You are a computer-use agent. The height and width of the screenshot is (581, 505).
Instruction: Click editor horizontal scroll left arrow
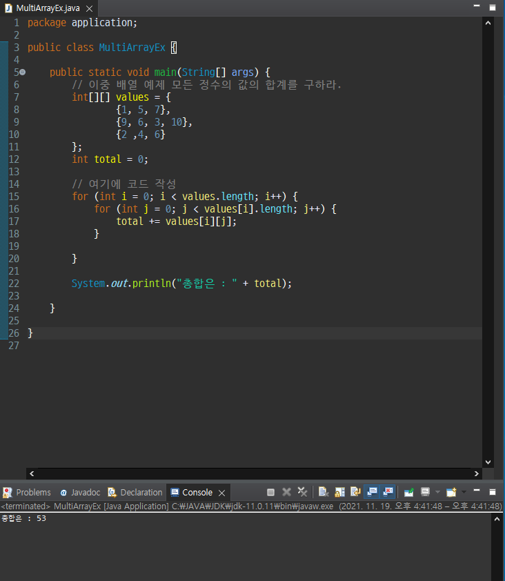(x=32, y=473)
